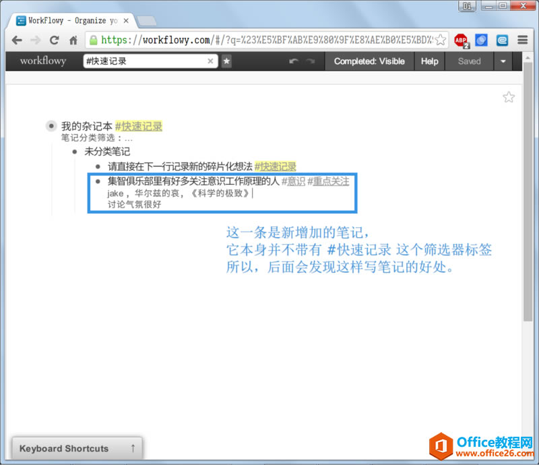This screenshot has height=465, width=539.
Task: Click the note text 笔记分类筛选
Action: (x=96, y=138)
